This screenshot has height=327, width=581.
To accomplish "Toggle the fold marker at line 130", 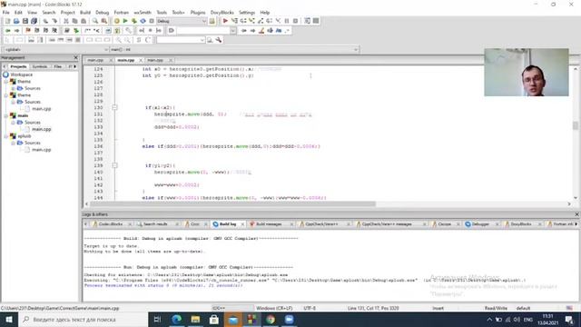I will [115, 107].
